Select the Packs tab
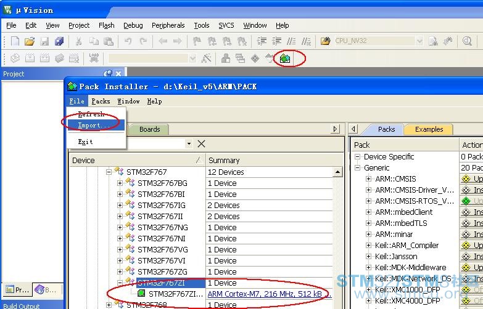The width and height of the screenshot is (483, 309). (x=386, y=129)
